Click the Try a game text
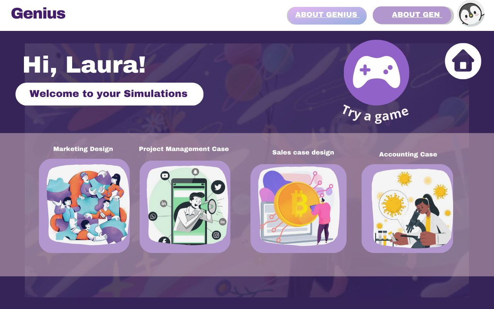The image size is (494, 309). coord(375,114)
